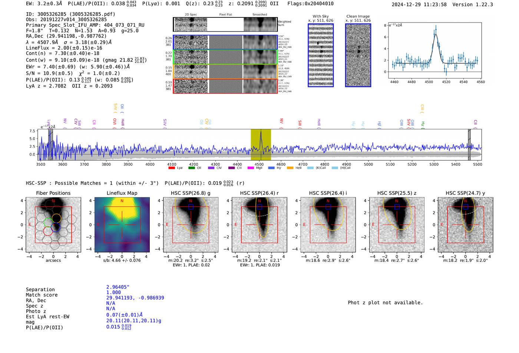Click the (K)Call legend swatch
519x353 pixels.
point(310,168)
